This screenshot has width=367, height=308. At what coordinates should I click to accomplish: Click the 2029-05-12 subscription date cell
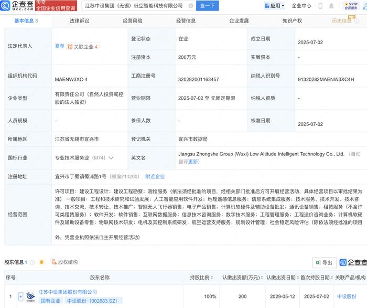point(282,296)
